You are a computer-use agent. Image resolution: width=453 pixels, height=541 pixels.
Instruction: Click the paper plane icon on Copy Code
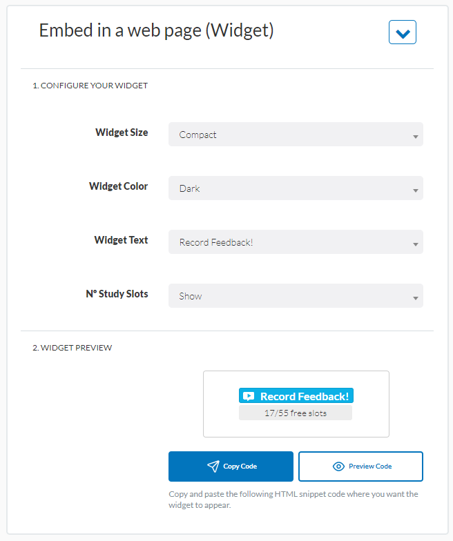coord(213,466)
